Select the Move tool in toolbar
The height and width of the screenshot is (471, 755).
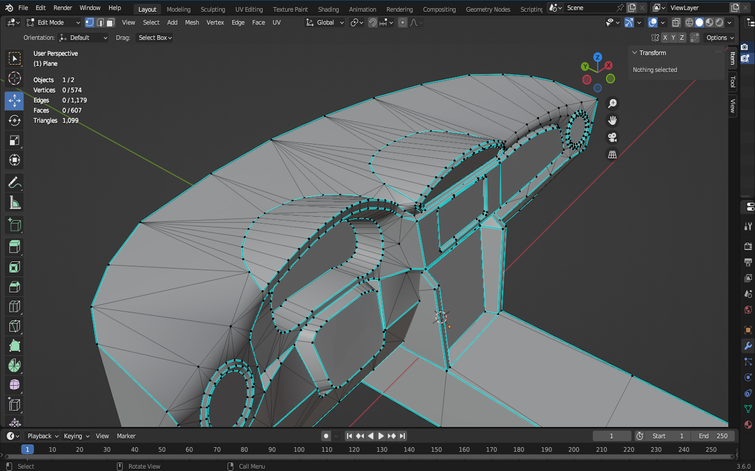pos(14,100)
